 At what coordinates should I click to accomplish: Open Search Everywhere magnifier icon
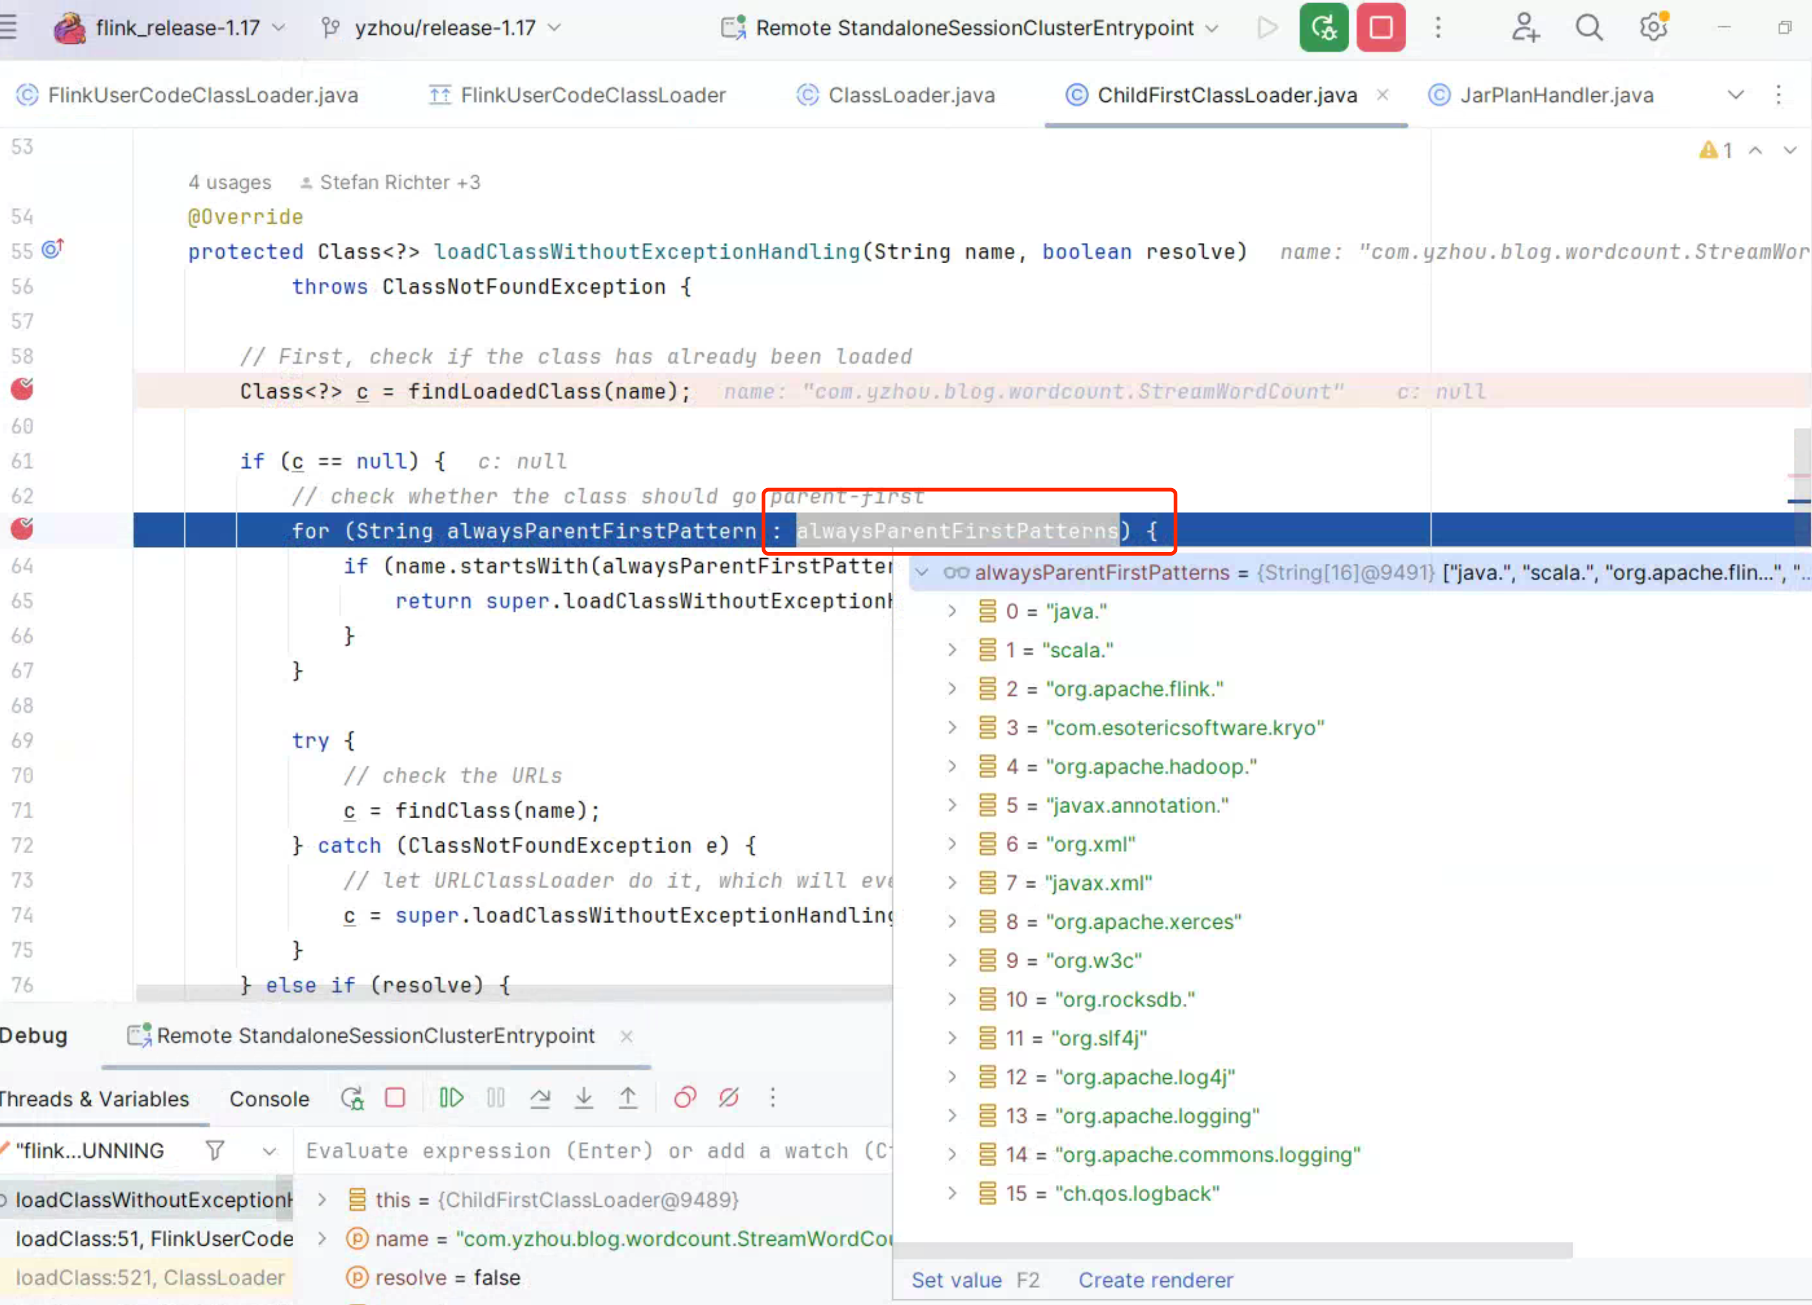[x=1589, y=27]
